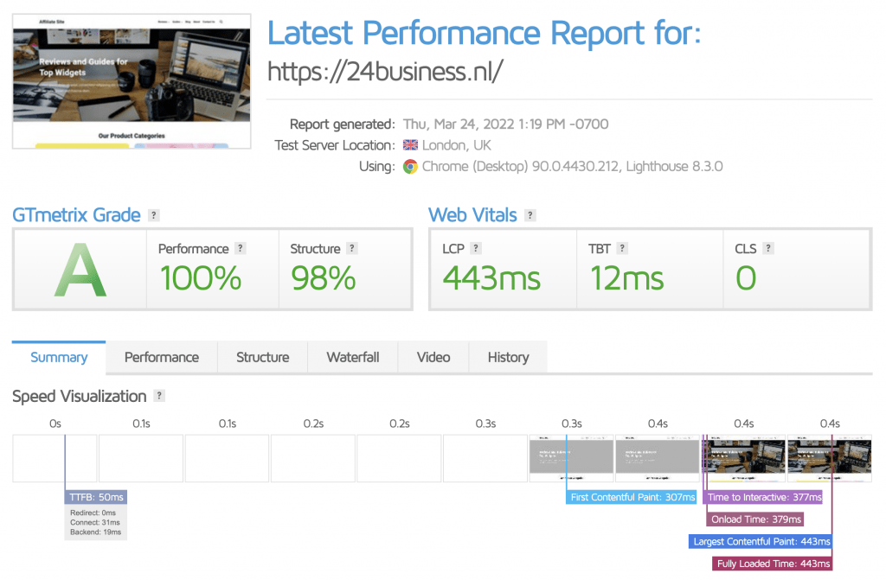The height and width of the screenshot is (580, 886).
Task: Click the question mark beside Performance score
Action: [241, 248]
